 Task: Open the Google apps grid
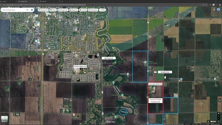point(215,9)
